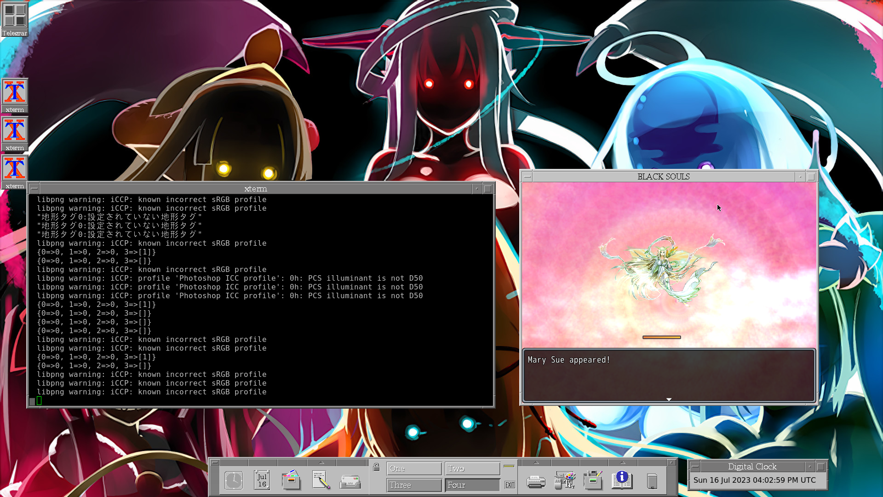
Task: Open the Trash can icon
Action: click(x=652, y=481)
